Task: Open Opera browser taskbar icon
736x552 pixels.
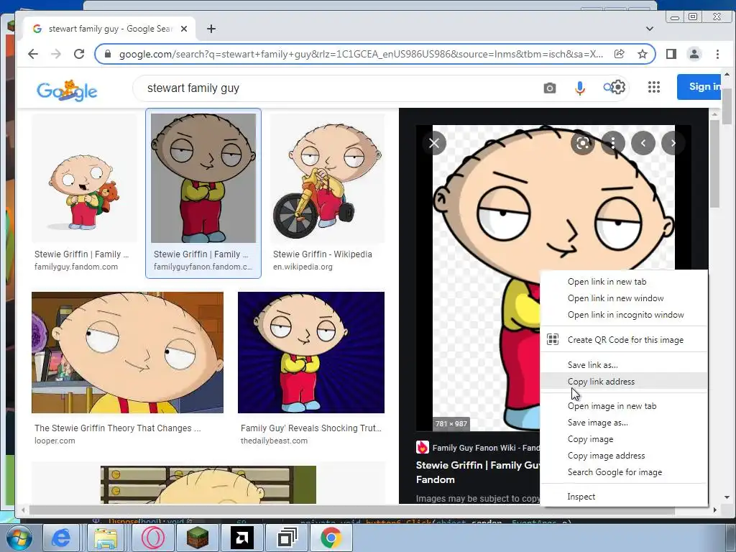Action: coord(152,538)
